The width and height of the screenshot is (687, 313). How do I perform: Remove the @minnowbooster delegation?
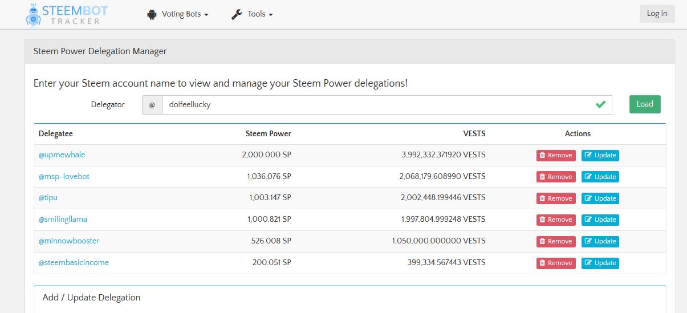[555, 241]
